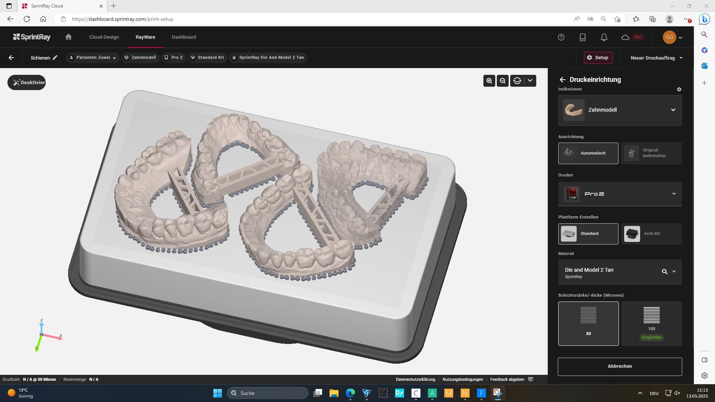Click the Deaktivier toggle button

26,82
